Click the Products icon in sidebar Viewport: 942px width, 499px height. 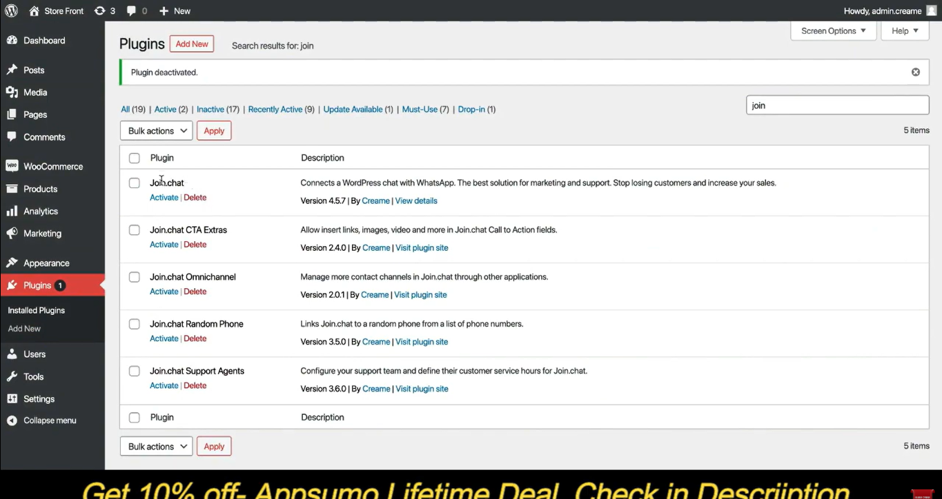12,189
